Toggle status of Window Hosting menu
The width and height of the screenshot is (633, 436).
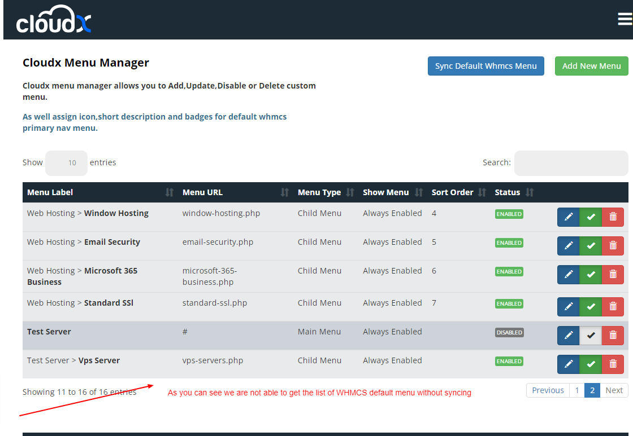tap(591, 217)
